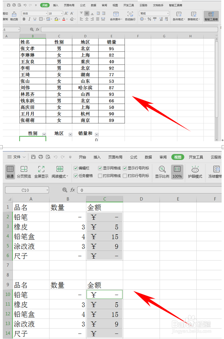Click the cell with sales value 95
This screenshot has width=224, height=339.
point(111,48)
